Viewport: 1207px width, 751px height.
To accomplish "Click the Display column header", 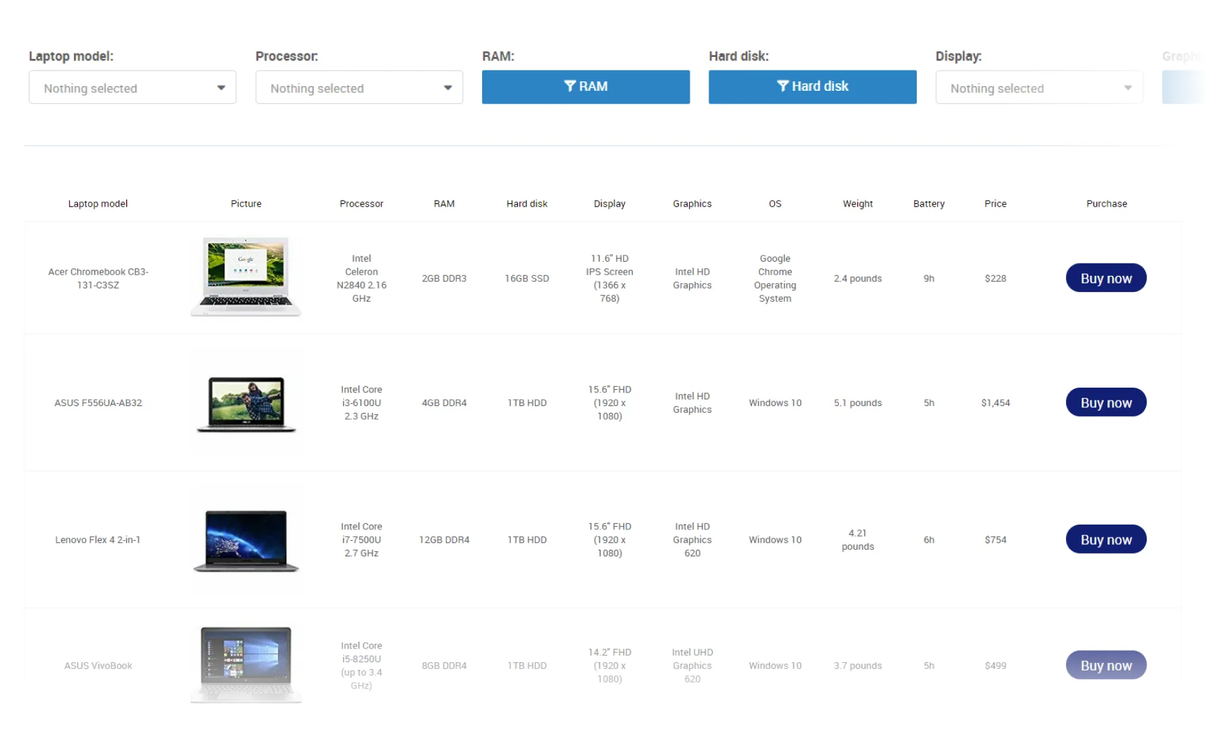I will [x=610, y=203].
